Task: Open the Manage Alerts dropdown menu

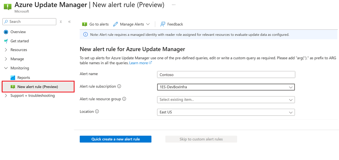Action: [132, 24]
